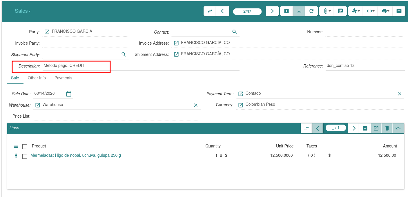Clear the Contado payment term
Viewport: 408px width, 197px height.
[399, 94]
